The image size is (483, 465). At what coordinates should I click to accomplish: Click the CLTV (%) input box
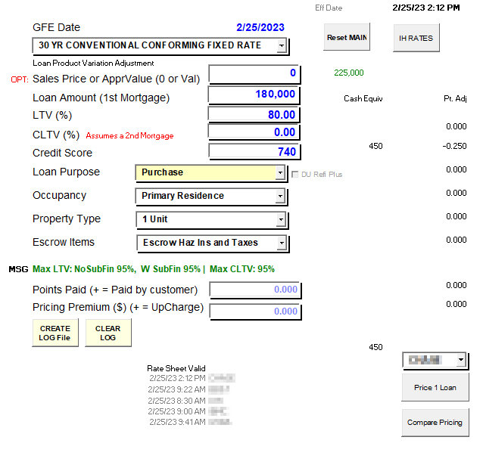click(254, 132)
